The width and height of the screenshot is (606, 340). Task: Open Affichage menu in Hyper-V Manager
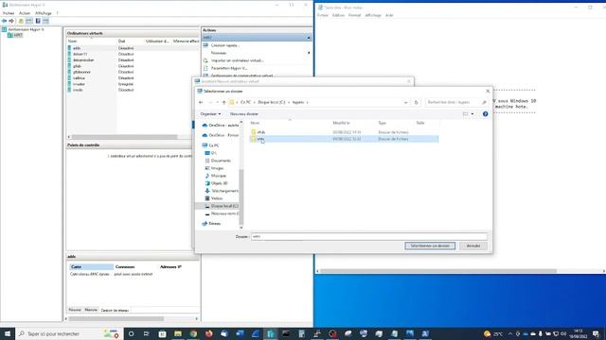[x=44, y=13]
